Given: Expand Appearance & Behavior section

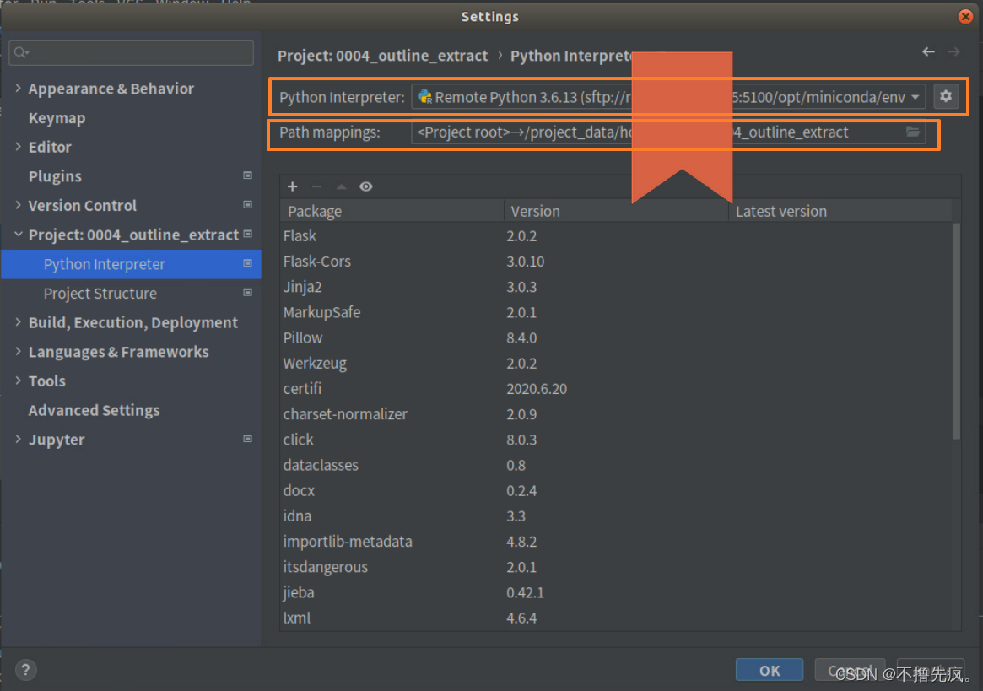Looking at the screenshot, I should click(19, 89).
